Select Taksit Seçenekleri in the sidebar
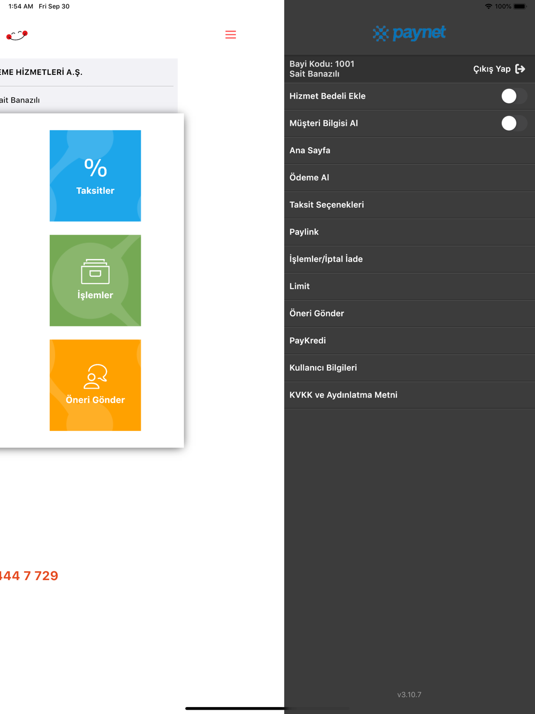Viewport: 535px width, 714px height. (x=410, y=205)
